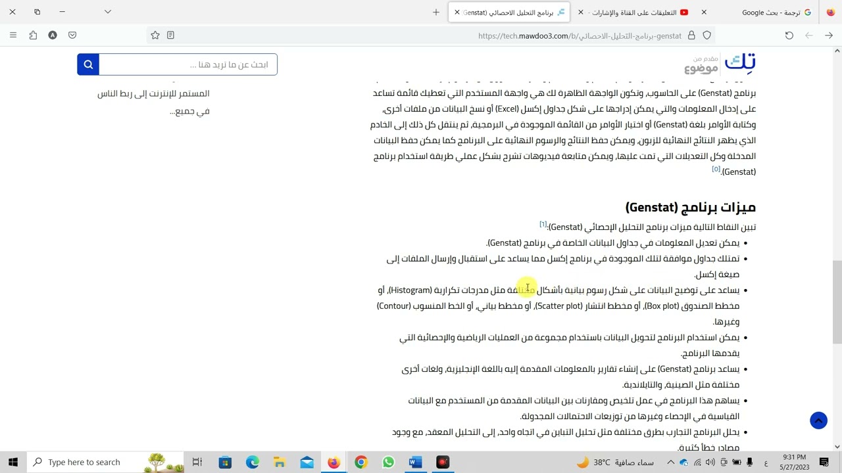Viewport: 842px width, 473px height.
Task: Bookmark this page with the star icon
Action: (155, 35)
